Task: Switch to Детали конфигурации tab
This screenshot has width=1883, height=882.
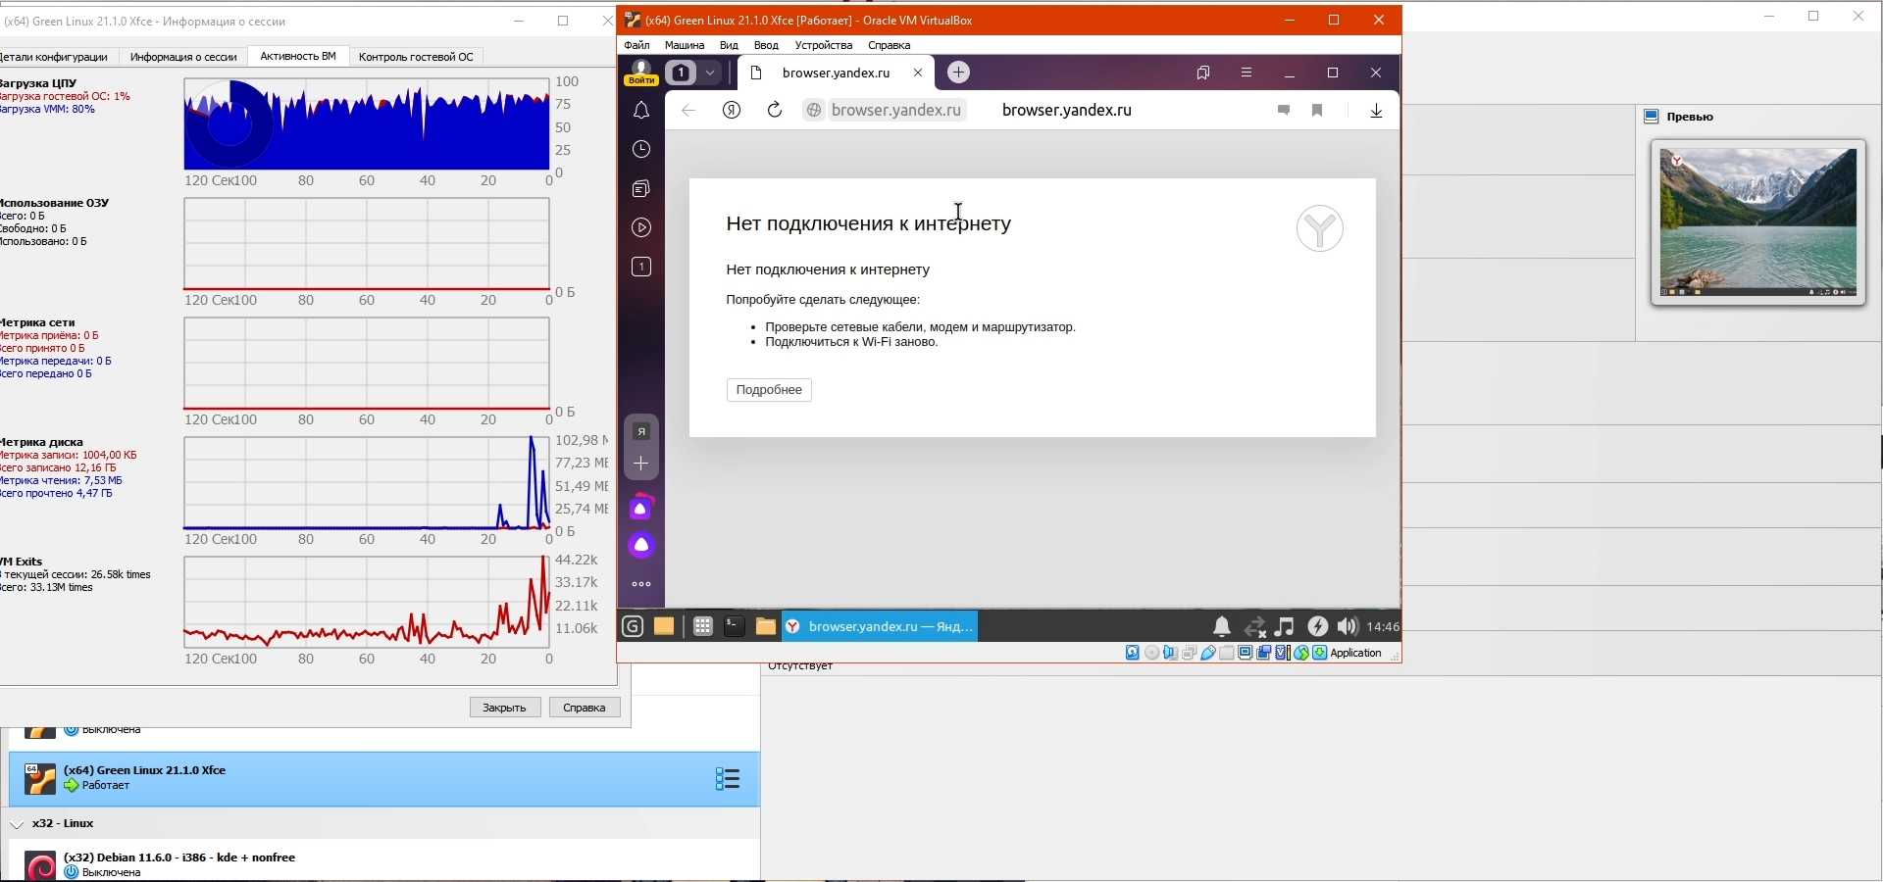Action: coord(55,57)
